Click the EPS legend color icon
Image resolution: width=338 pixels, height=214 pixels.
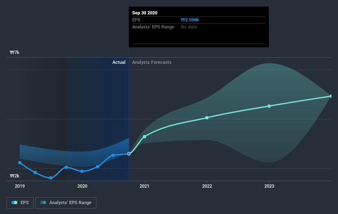pyautogui.click(x=14, y=202)
